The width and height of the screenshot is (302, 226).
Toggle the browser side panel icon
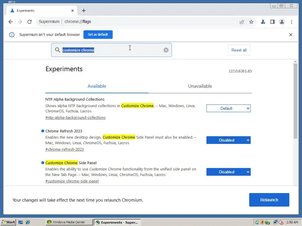coord(272,22)
